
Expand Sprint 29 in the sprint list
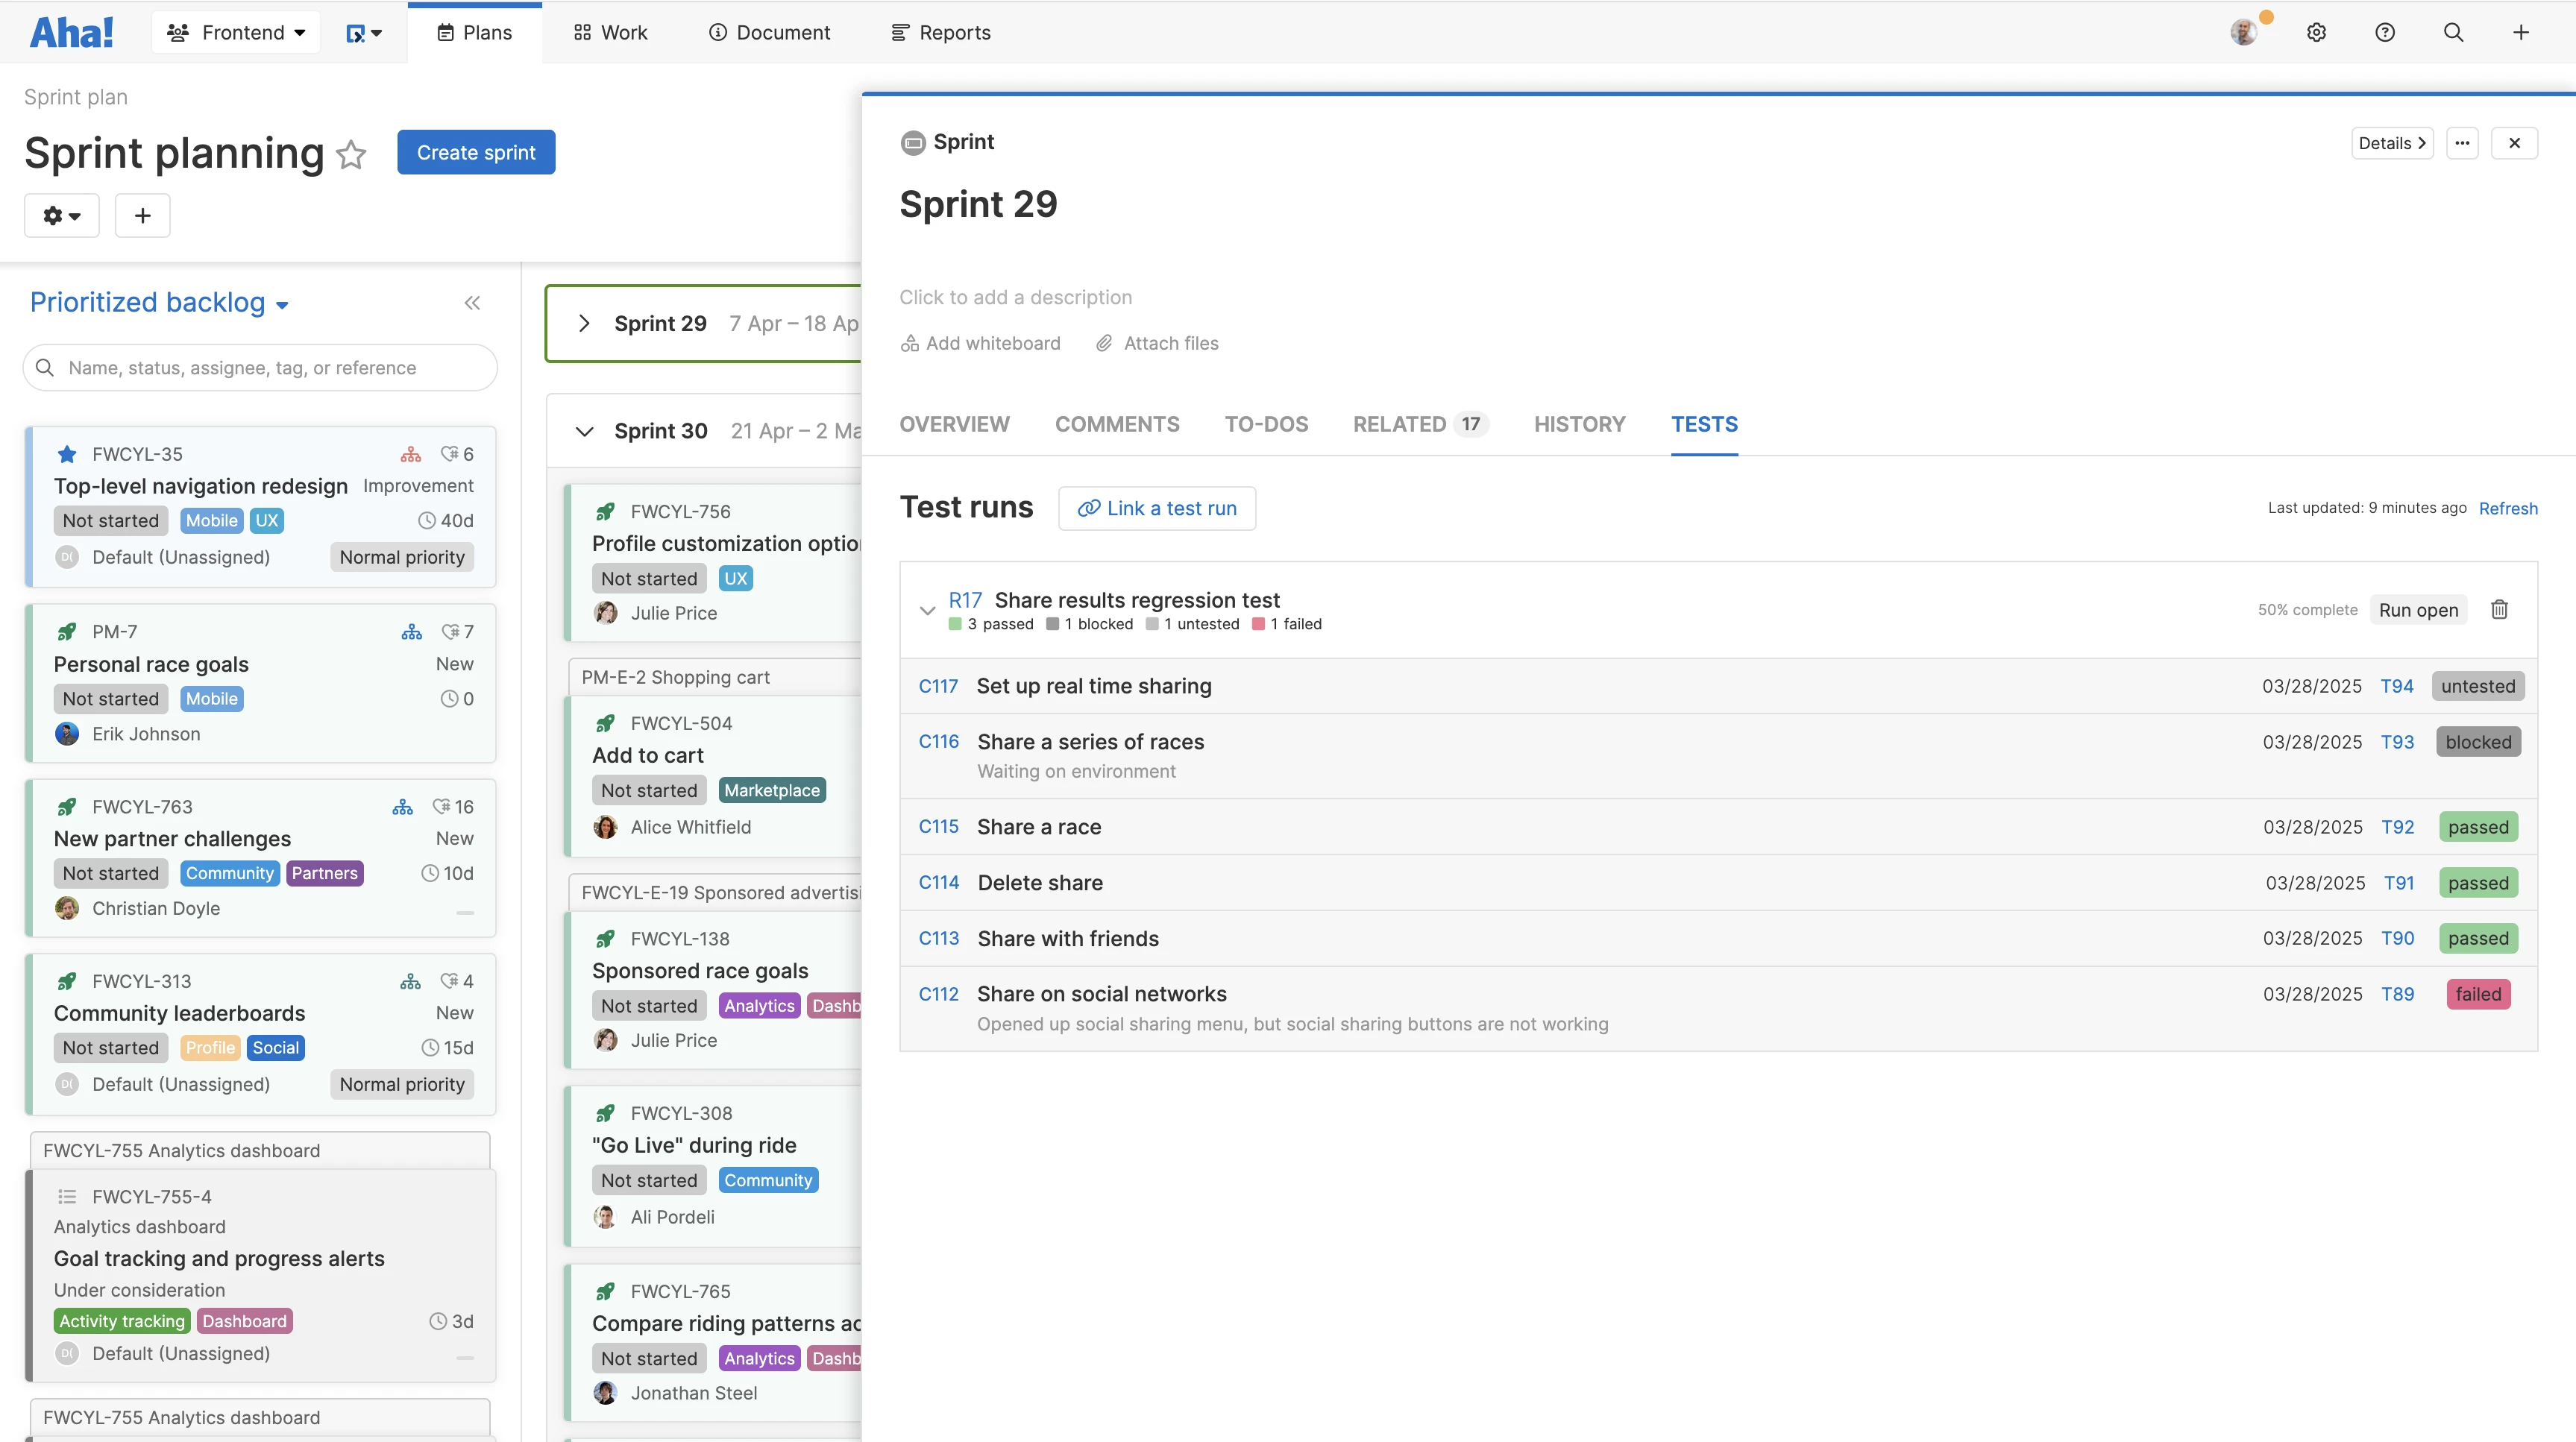585,323
